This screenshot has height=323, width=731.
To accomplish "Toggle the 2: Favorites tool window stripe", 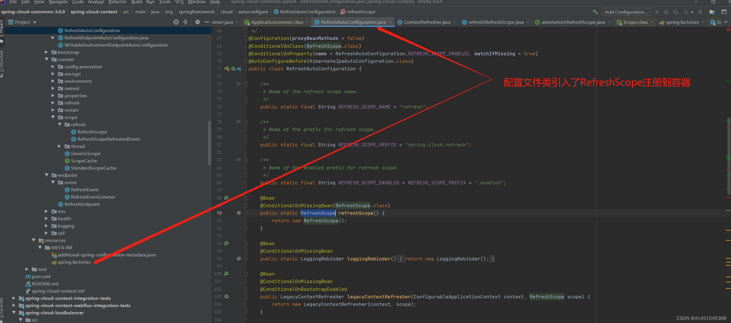I will [x=2, y=309].
